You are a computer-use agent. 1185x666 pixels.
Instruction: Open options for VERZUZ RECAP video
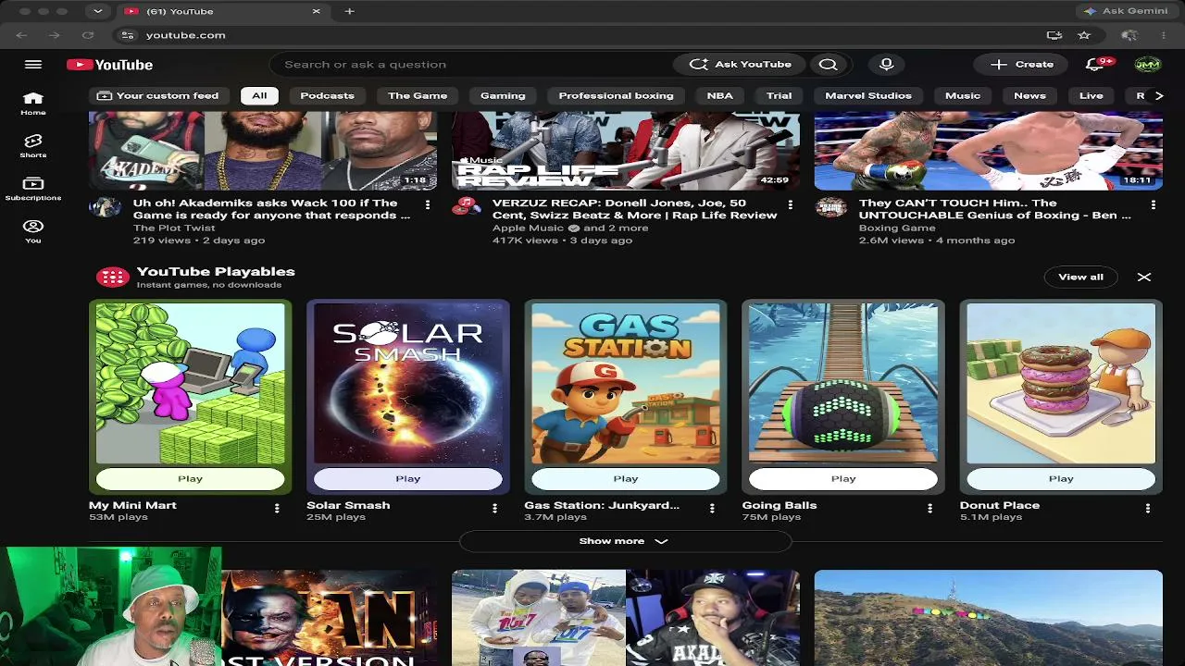(x=791, y=204)
